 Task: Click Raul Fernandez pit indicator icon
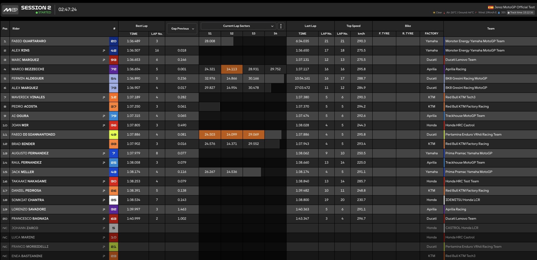point(104,163)
